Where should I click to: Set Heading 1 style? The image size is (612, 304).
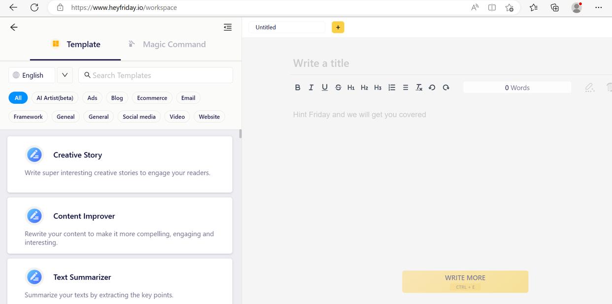point(351,88)
